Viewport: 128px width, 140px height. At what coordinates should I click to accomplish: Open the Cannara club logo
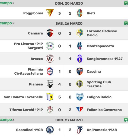(x=50, y=33)
